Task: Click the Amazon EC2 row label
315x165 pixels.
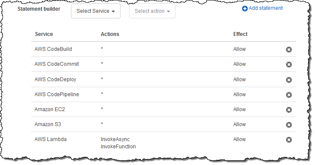Action: (x=50, y=109)
